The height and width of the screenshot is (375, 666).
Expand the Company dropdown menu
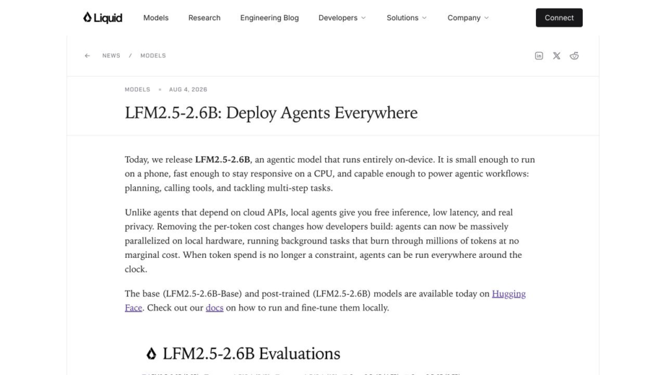[468, 18]
